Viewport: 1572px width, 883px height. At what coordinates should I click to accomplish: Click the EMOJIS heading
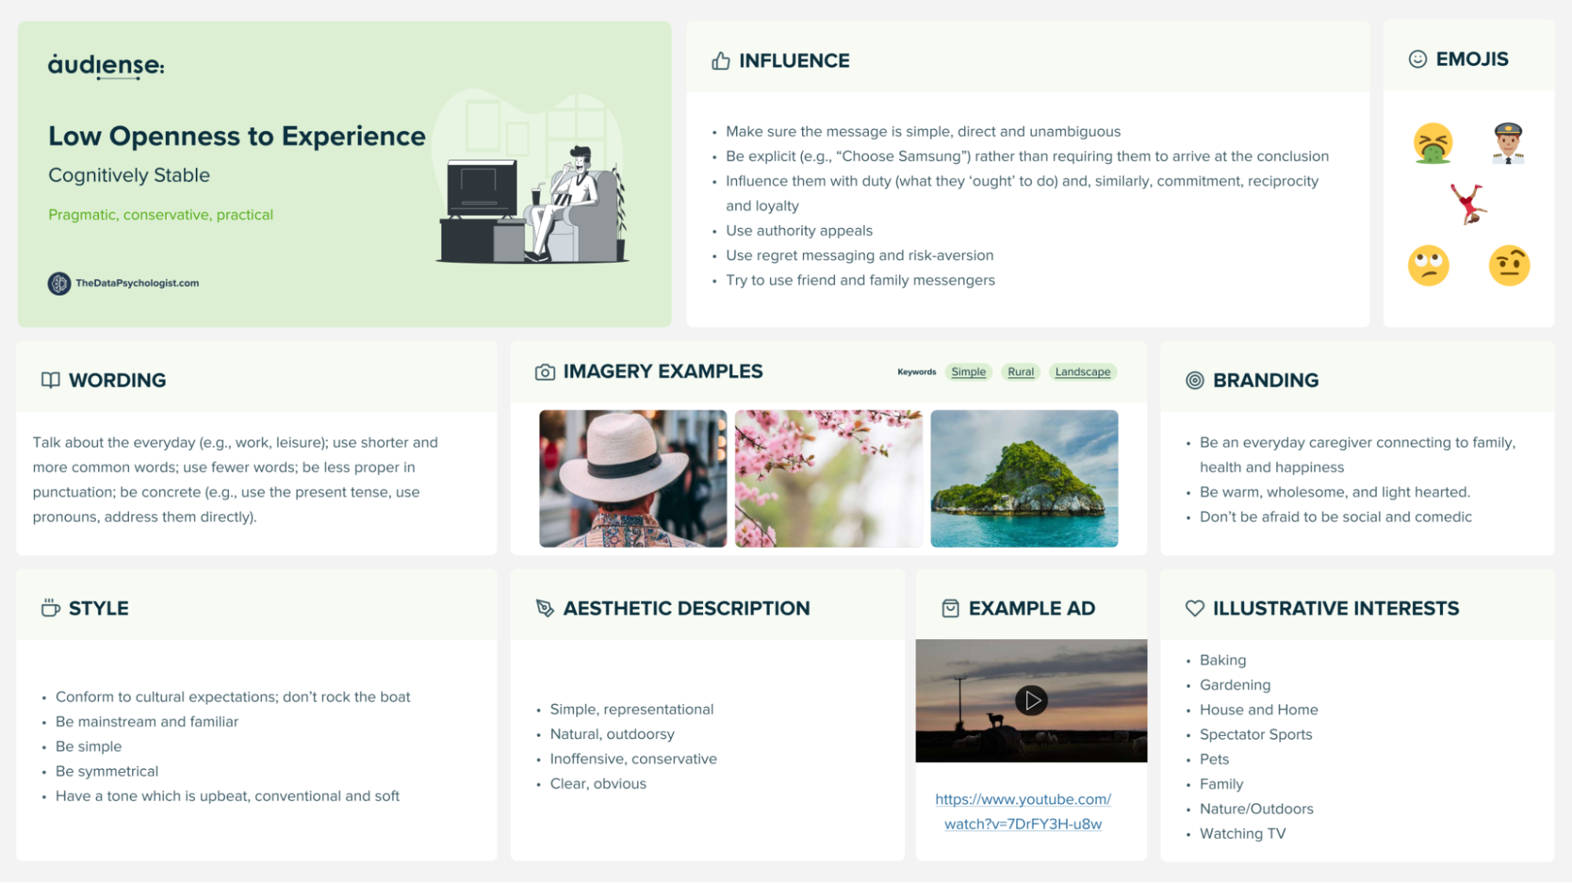point(1472,59)
